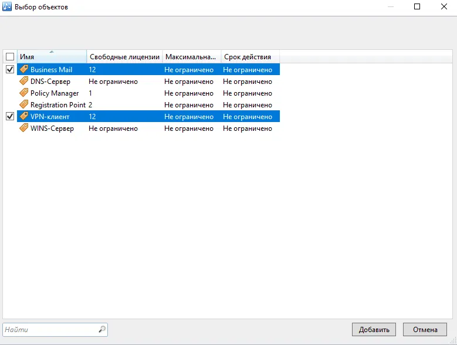This screenshot has width=457, height=345.
Task: Click the VPN-клиент license tag icon
Action: click(24, 116)
